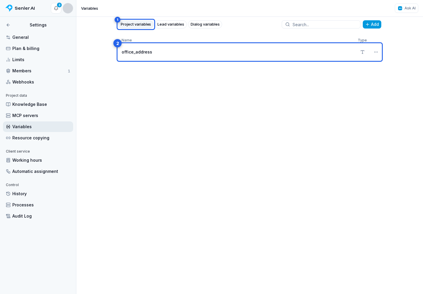Click the Resource copying link icon
The width and height of the screenshot is (423, 294).
click(8, 138)
